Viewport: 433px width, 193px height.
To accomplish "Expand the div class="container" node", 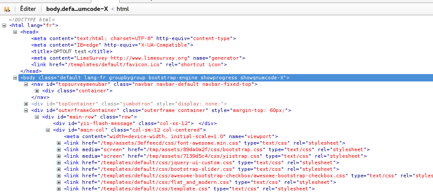I will (x=37, y=91).
